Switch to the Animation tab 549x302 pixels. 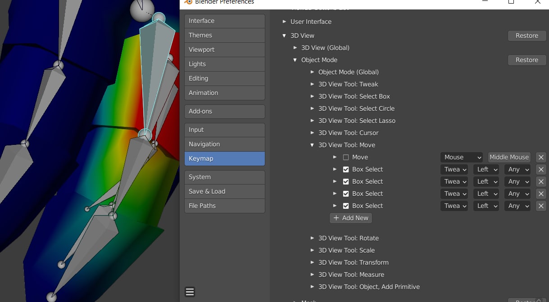point(225,93)
